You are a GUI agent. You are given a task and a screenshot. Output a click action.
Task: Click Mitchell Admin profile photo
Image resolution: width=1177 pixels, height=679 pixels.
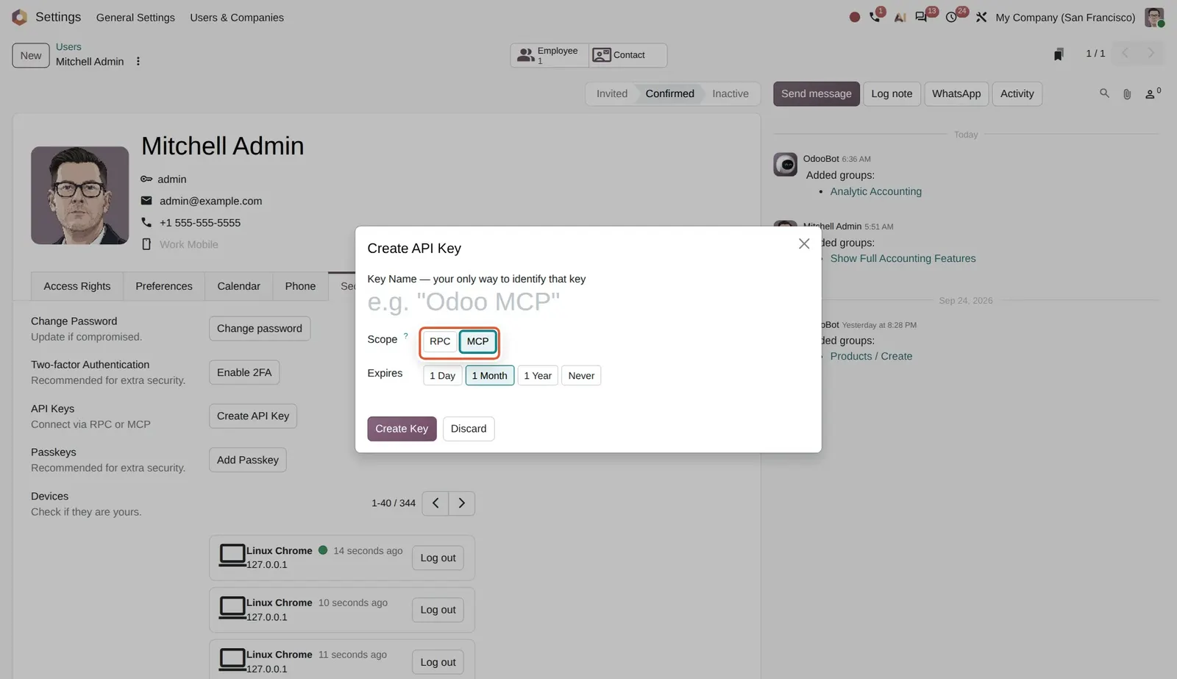[79, 196]
